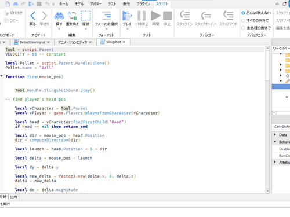Collapse the Behavior properties section

[x=275, y=142]
